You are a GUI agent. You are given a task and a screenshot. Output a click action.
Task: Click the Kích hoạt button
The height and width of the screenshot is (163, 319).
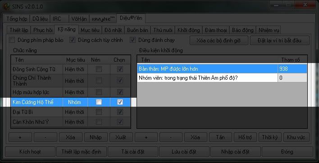[x=30, y=152]
